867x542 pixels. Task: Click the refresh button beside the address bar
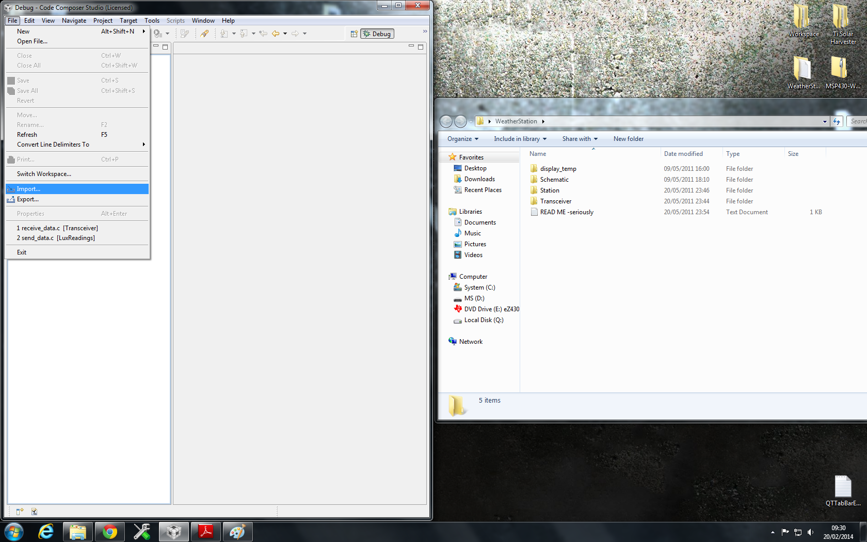click(837, 121)
